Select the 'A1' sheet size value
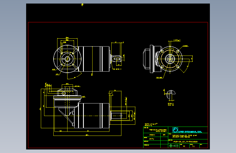This screenshot has height=153, width=236. pos(184,146)
